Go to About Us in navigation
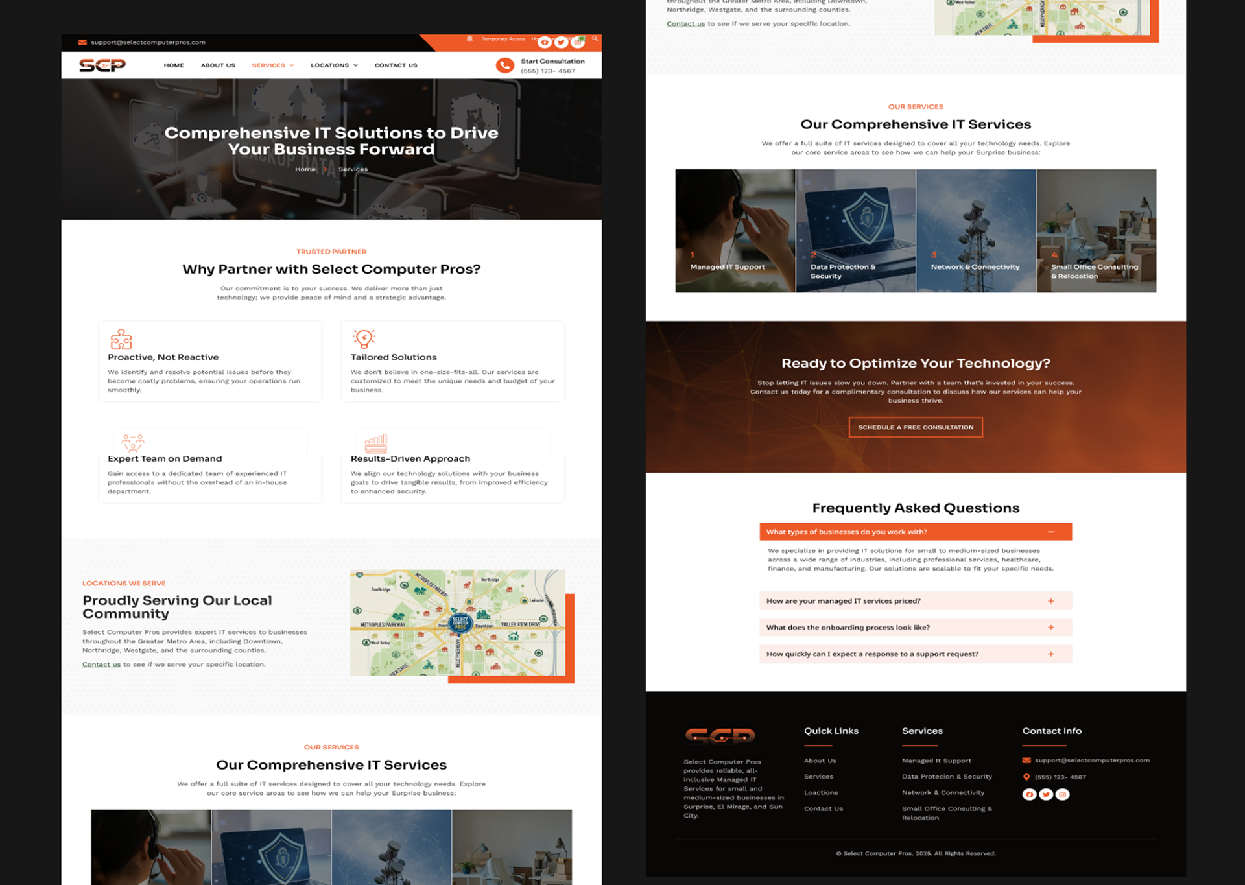Viewport: 1245px width, 885px height. (218, 65)
